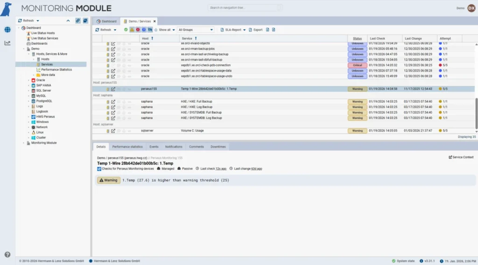
Task: Select the HWG Perseus tree item
Action: (x=45, y=117)
